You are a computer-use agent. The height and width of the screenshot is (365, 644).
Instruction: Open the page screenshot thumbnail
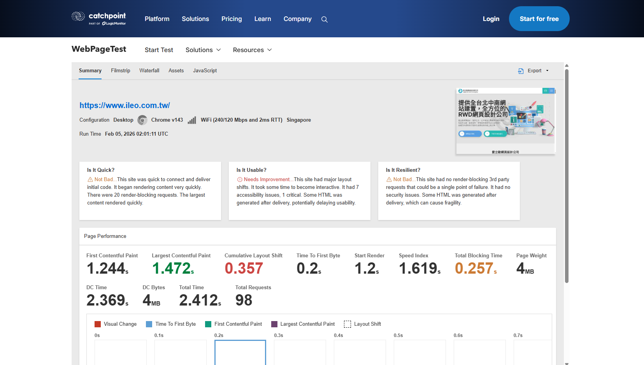(x=505, y=121)
